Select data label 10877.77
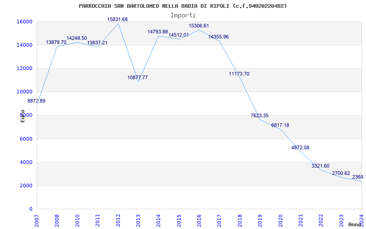 (x=138, y=77)
